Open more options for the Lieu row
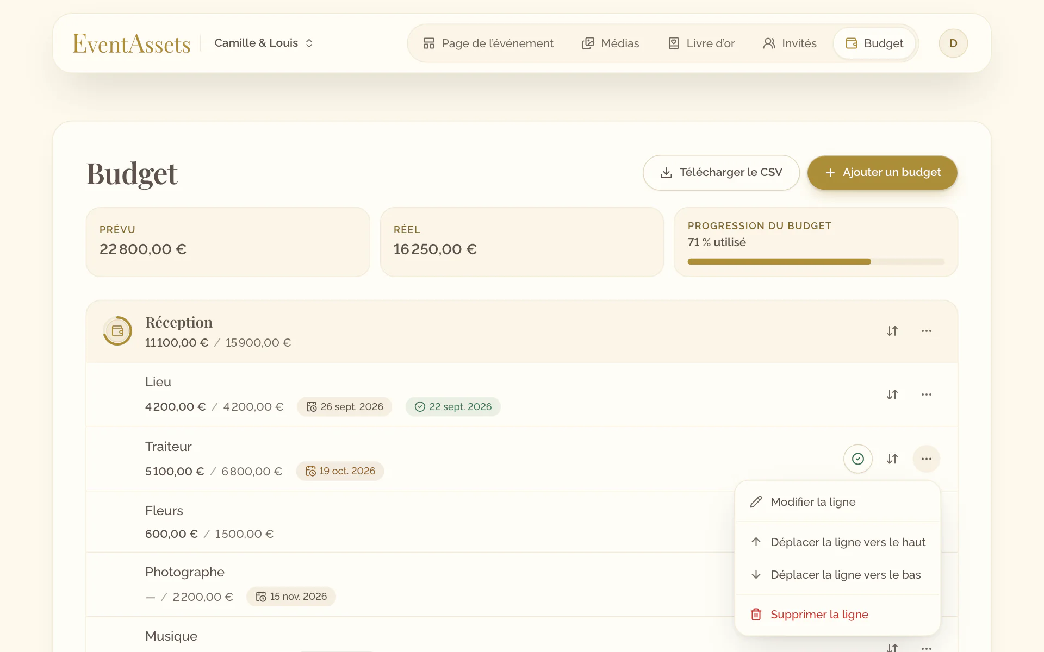The height and width of the screenshot is (652, 1044). pos(927,394)
